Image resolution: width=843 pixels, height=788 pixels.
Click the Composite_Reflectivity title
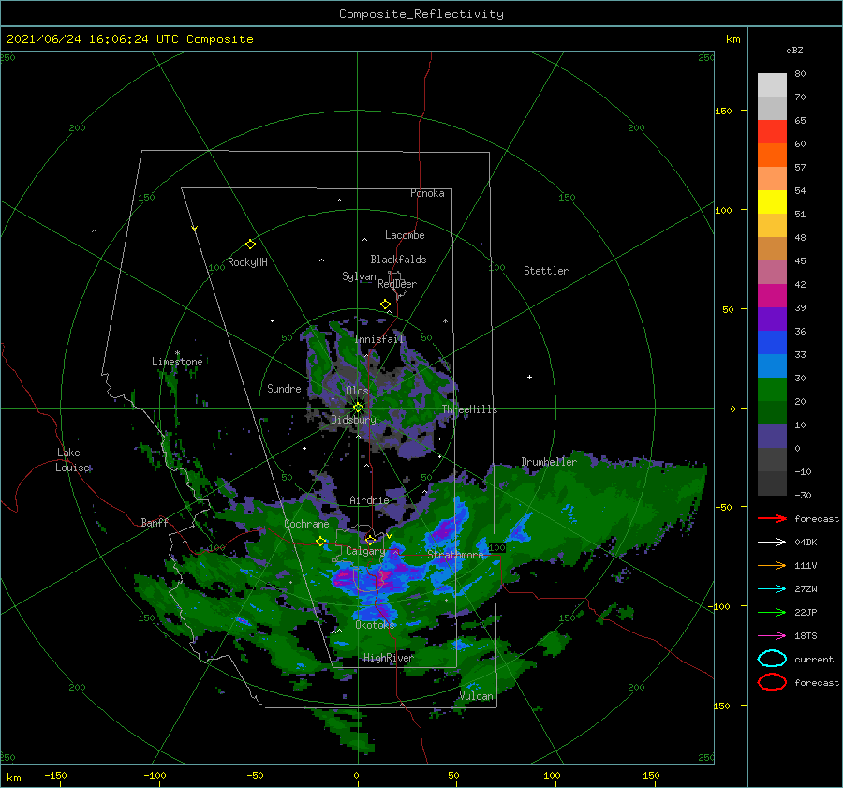421,14
